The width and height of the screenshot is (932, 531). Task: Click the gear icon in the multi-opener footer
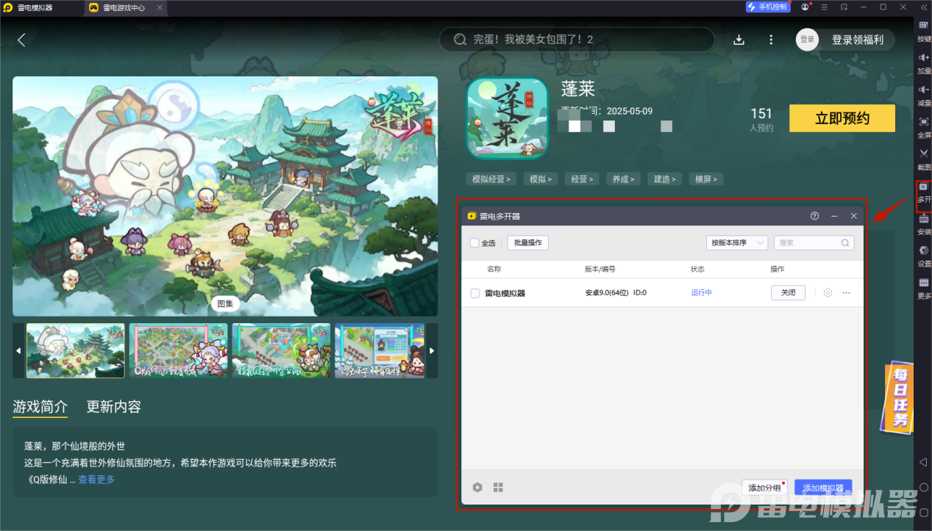tap(477, 487)
